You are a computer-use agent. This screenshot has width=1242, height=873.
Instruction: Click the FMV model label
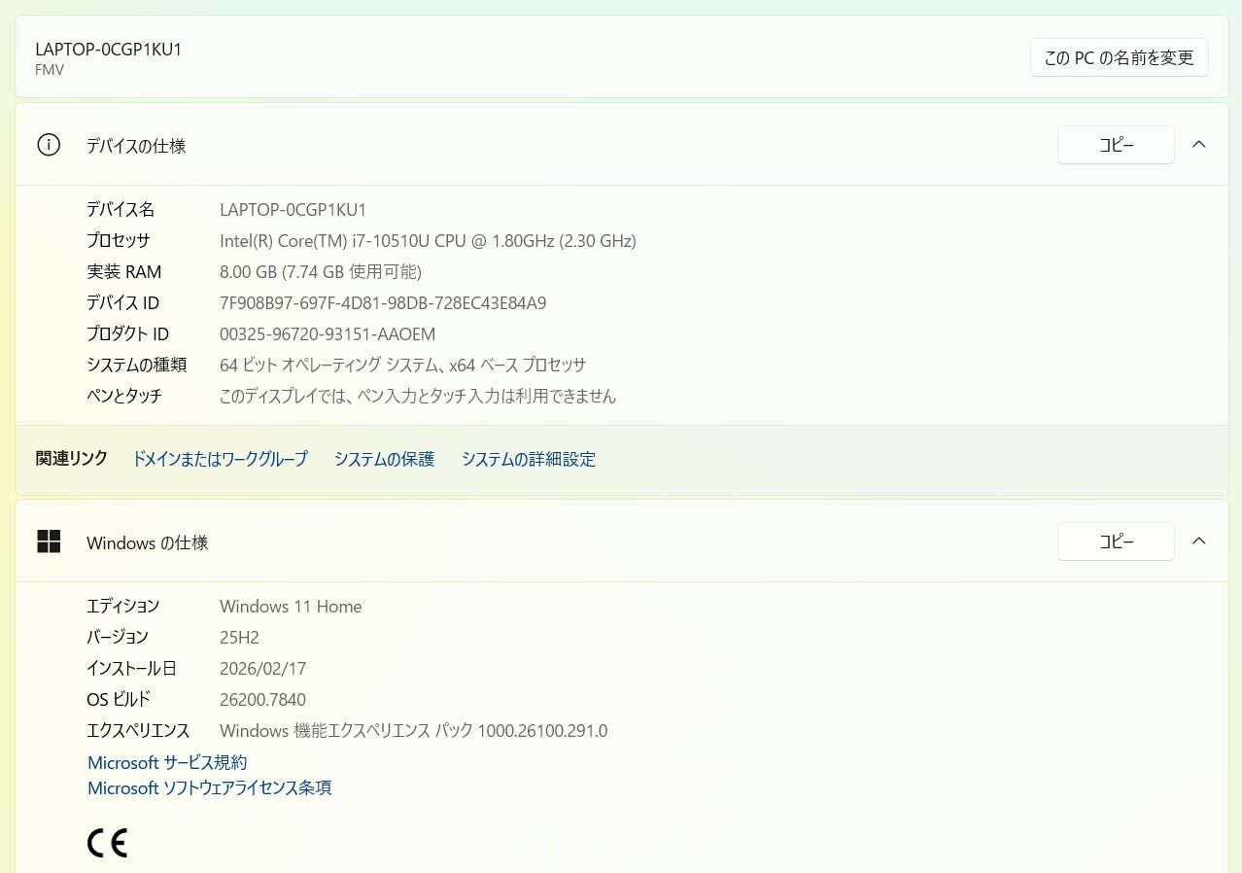[50, 70]
